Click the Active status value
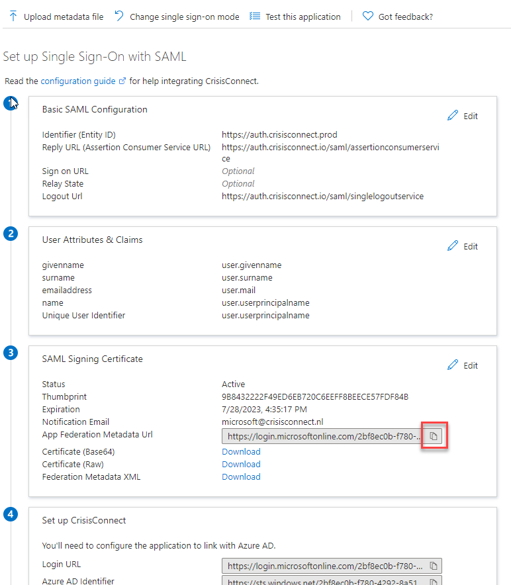The image size is (511, 585). tap(233, 384)
